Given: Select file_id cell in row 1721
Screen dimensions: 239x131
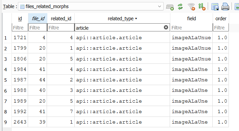Looking at the screenshot, I should click(38, 37).
